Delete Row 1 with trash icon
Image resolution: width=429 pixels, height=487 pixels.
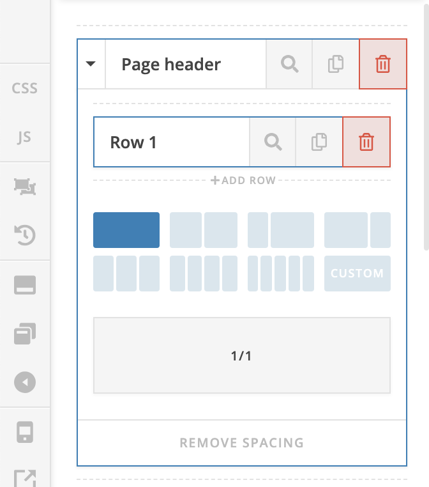coord(366,142)
